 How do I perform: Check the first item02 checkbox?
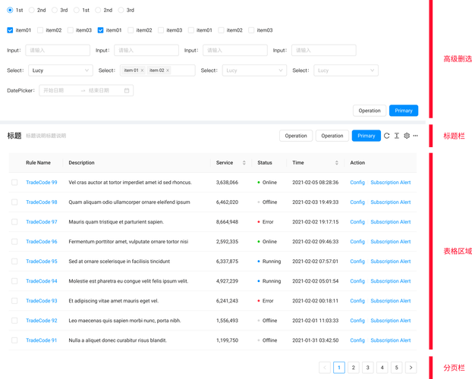40,30
